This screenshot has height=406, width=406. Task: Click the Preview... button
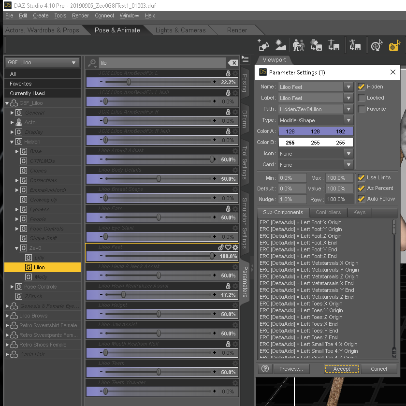(x=291, y=369)
